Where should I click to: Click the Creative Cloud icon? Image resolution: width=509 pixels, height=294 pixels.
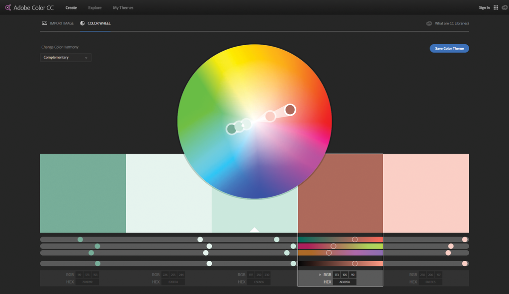(x=504, y=7)
